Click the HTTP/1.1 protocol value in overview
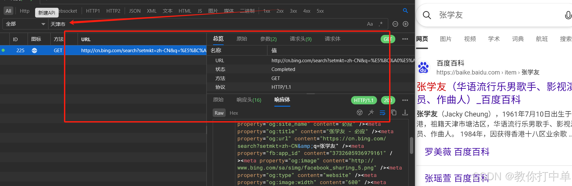 [x=281, y=87]
